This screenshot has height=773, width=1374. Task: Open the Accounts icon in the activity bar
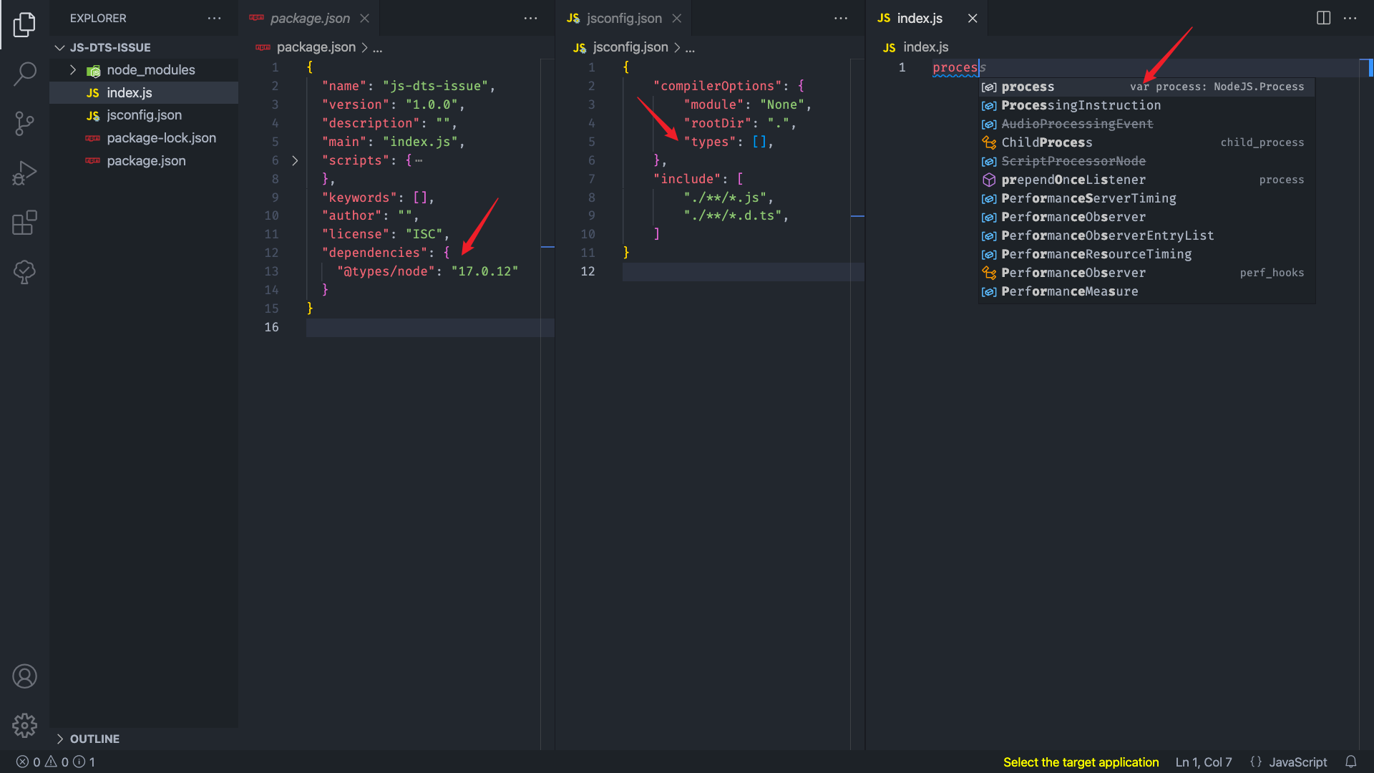click(26, 676)
